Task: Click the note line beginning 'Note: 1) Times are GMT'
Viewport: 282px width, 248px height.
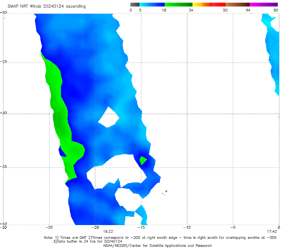Action: coord(160,238)
